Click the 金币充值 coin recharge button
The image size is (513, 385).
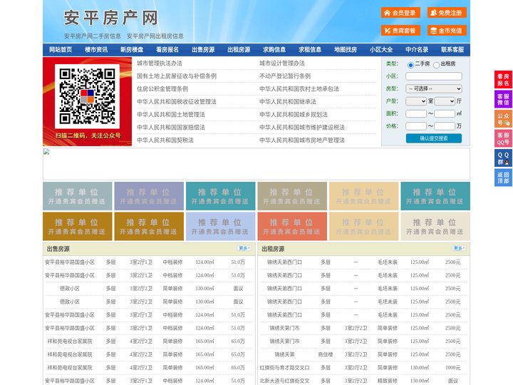447,31
